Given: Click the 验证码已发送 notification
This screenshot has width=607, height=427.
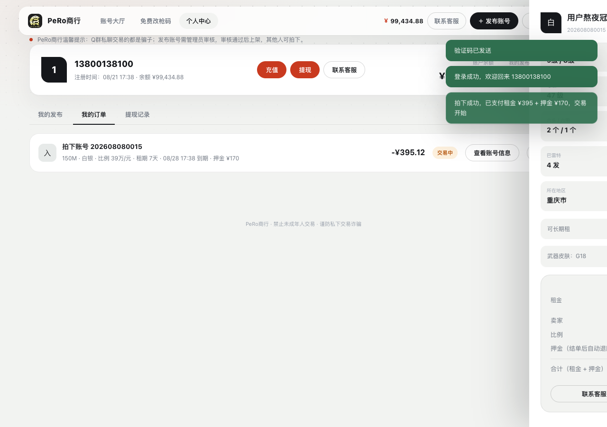Looking at the screenshot, I should [522, 50].
